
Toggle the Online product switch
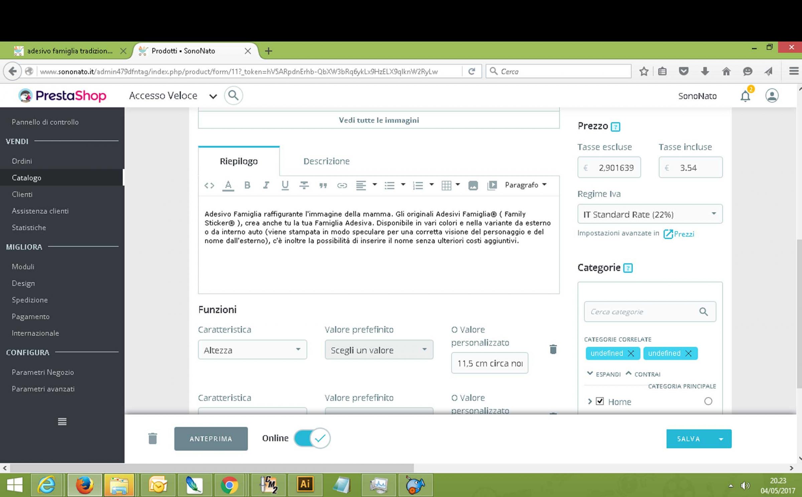[x=312, y=438]
